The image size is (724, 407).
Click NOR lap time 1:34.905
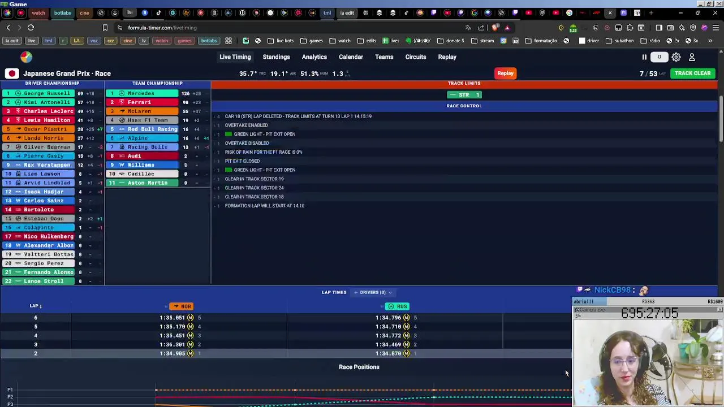(x=173, y=353)
